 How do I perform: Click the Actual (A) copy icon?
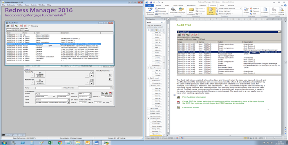coord(92,73)
